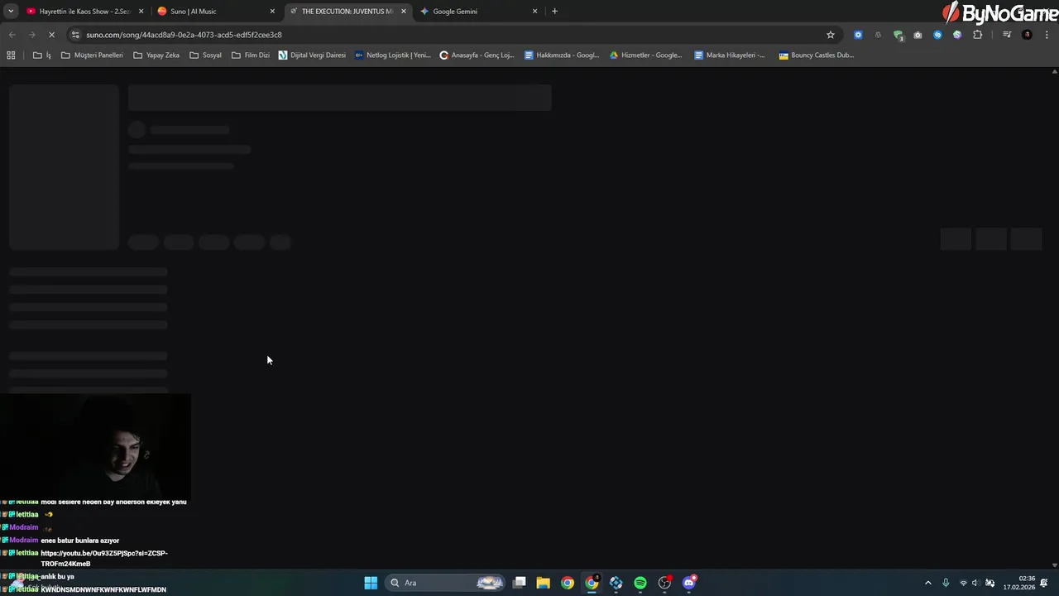The height and width of the screenshot is (596, 1059).
Task: Open the tab search dropdown arrow
Action: pyautogui.click(x=11, y=12)
